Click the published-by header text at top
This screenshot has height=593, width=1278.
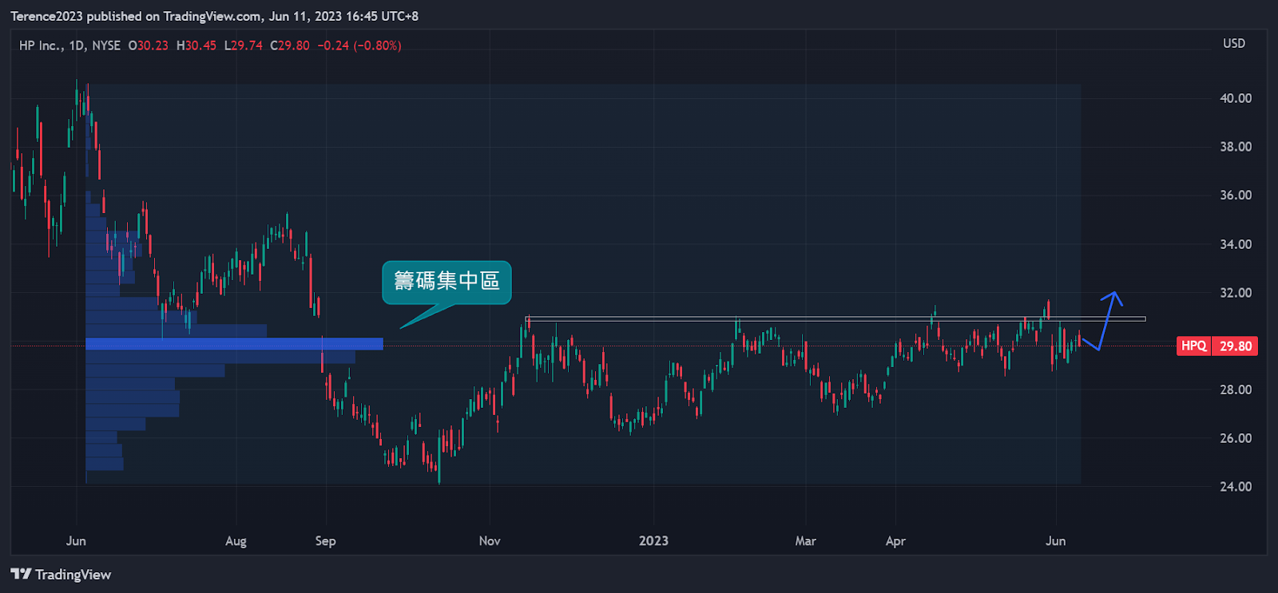pyautogui.click(x=214, y=16)
